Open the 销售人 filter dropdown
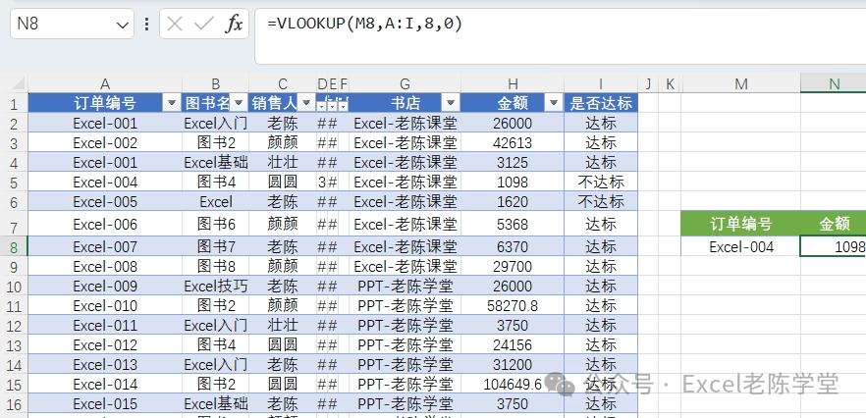 (x=306, y=103)
